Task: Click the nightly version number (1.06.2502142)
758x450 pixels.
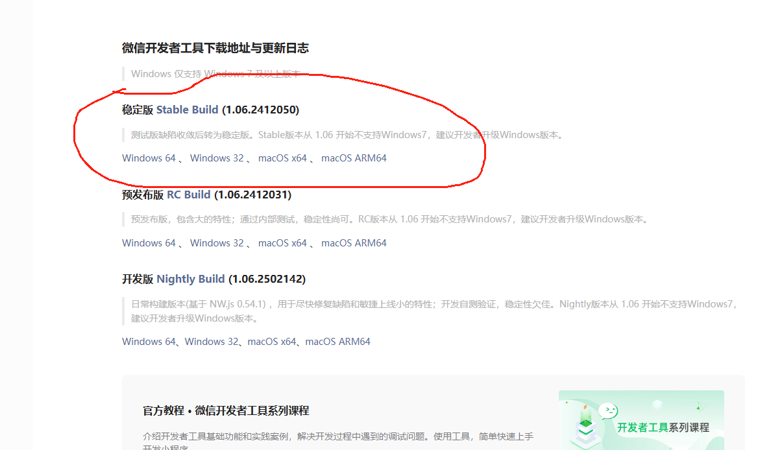Action: [267, 279]
